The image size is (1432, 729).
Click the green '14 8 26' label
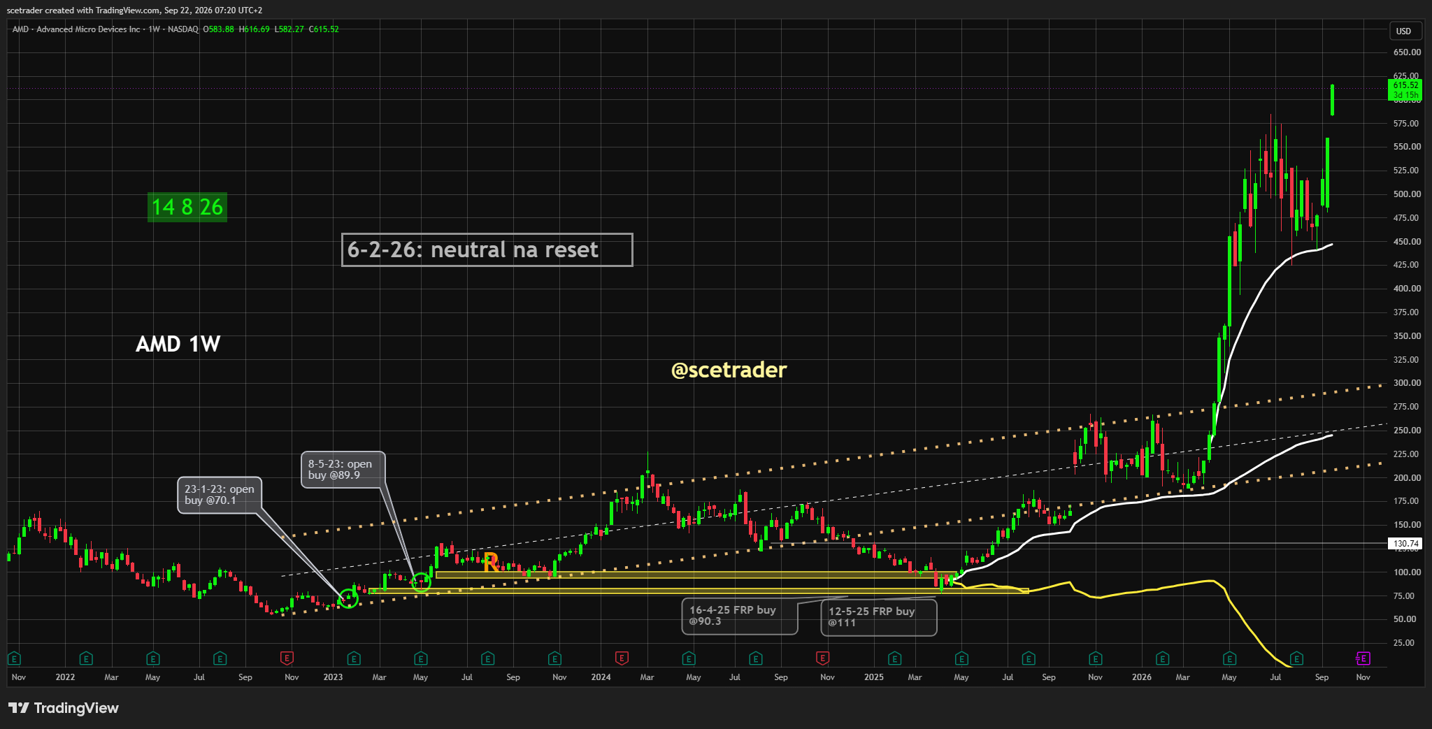[187, 207]
